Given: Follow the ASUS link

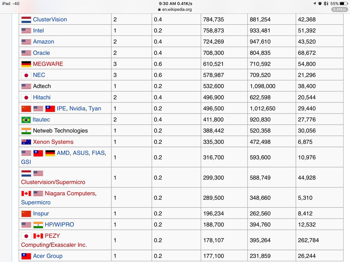Looking at the screenshot, I should pyautogui.click(x=81, y=153).
